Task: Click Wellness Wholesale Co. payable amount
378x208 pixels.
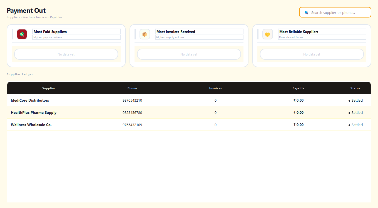Action: point(299,125)
